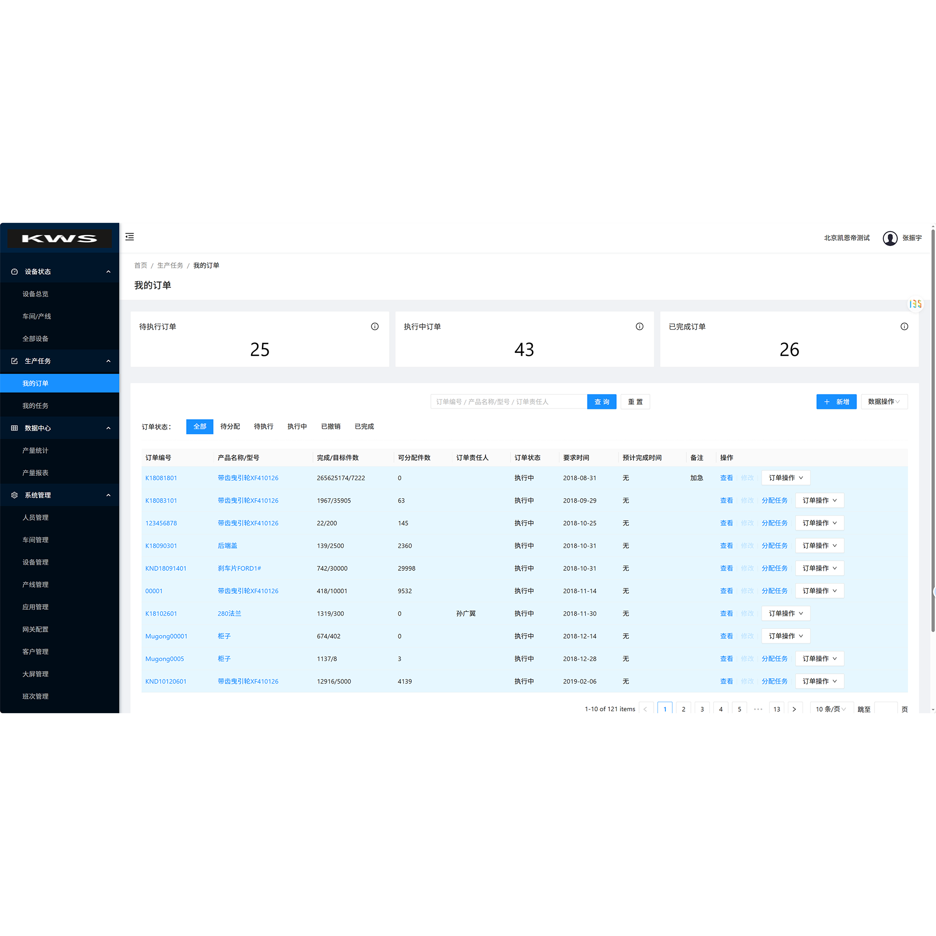Open 订单操作 dropdown for K18102601
Screen dimensions: 936x936
786,613
